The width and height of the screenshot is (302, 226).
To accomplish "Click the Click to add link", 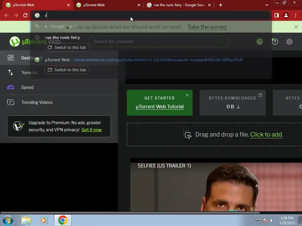I will (x=266, y=134).
